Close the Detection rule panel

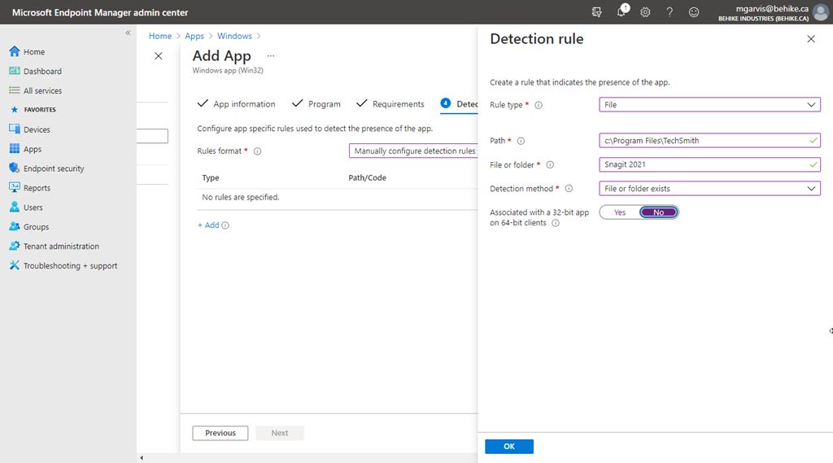pos(810,39)
